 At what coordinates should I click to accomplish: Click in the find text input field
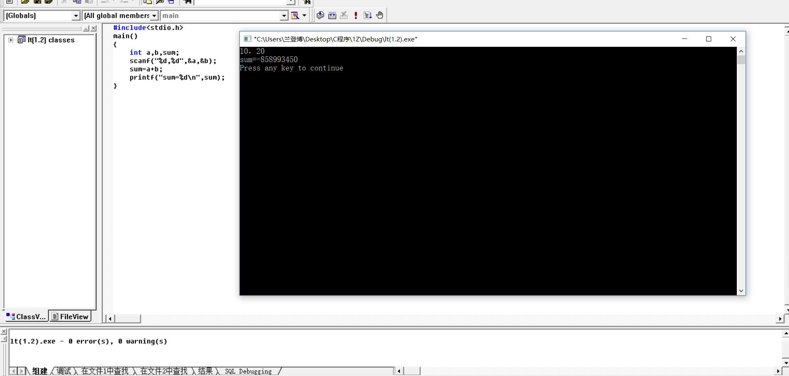[x=241, y=2]
